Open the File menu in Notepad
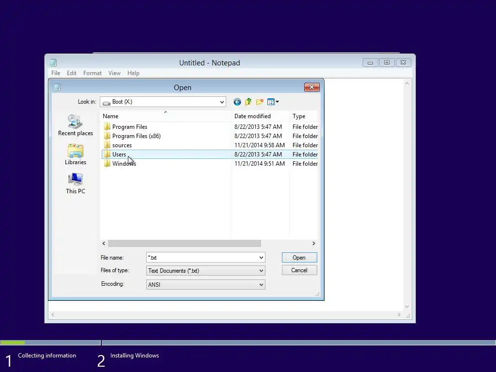496x372 pixels. coord(56,73)
